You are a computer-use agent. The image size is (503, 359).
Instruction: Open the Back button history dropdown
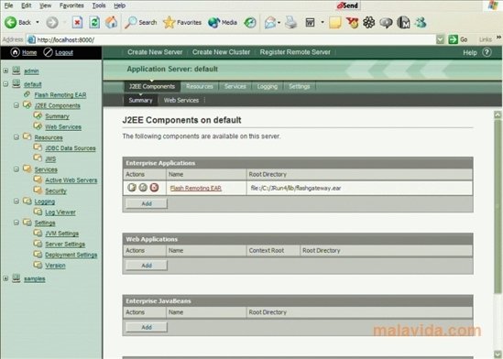click(x=38, y=22)
